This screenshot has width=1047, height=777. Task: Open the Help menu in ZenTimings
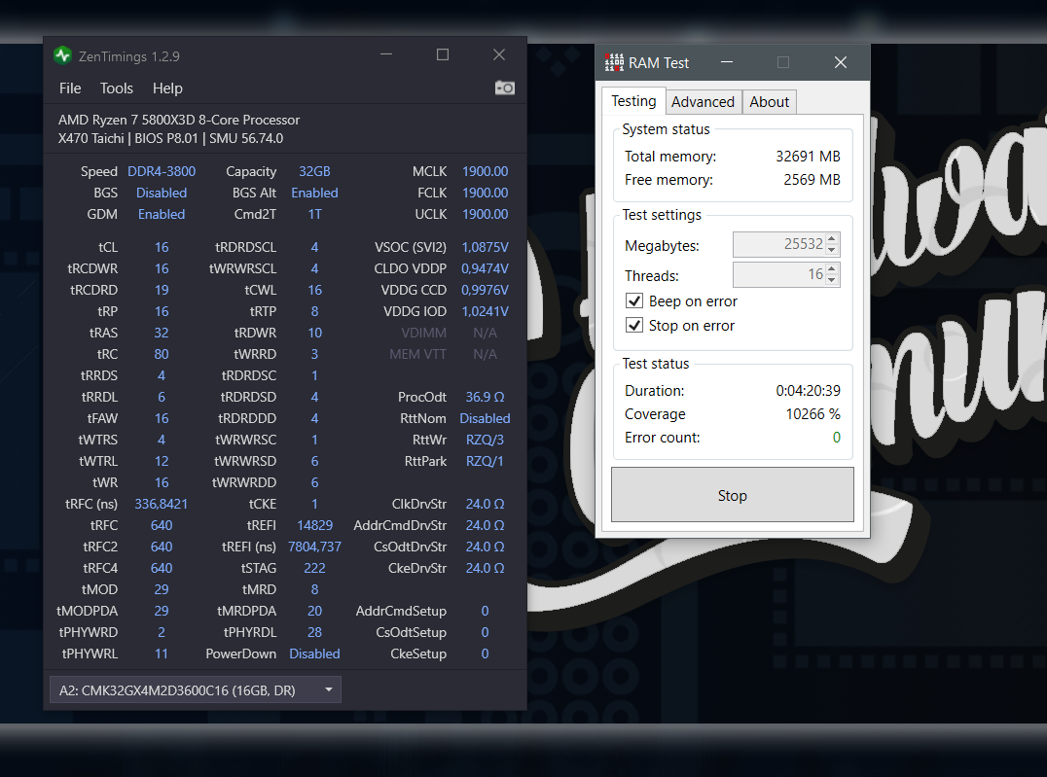coord(167,88)
